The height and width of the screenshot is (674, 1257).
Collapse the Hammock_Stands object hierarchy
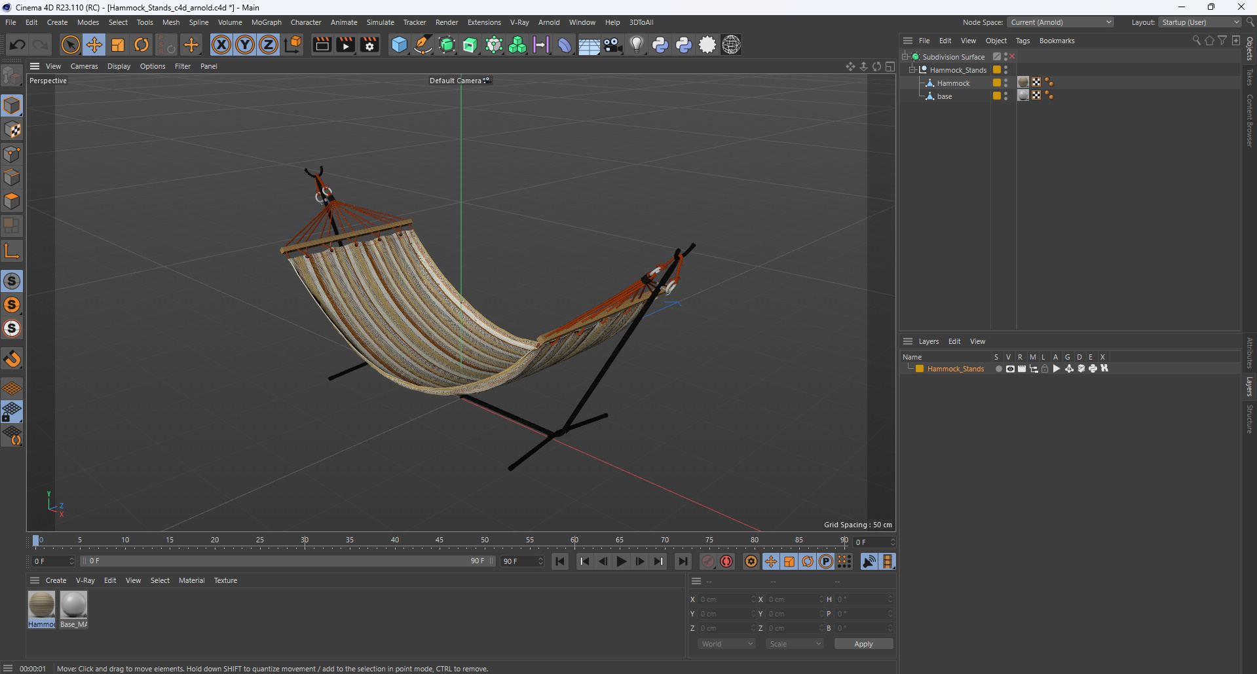coord(912,69)
